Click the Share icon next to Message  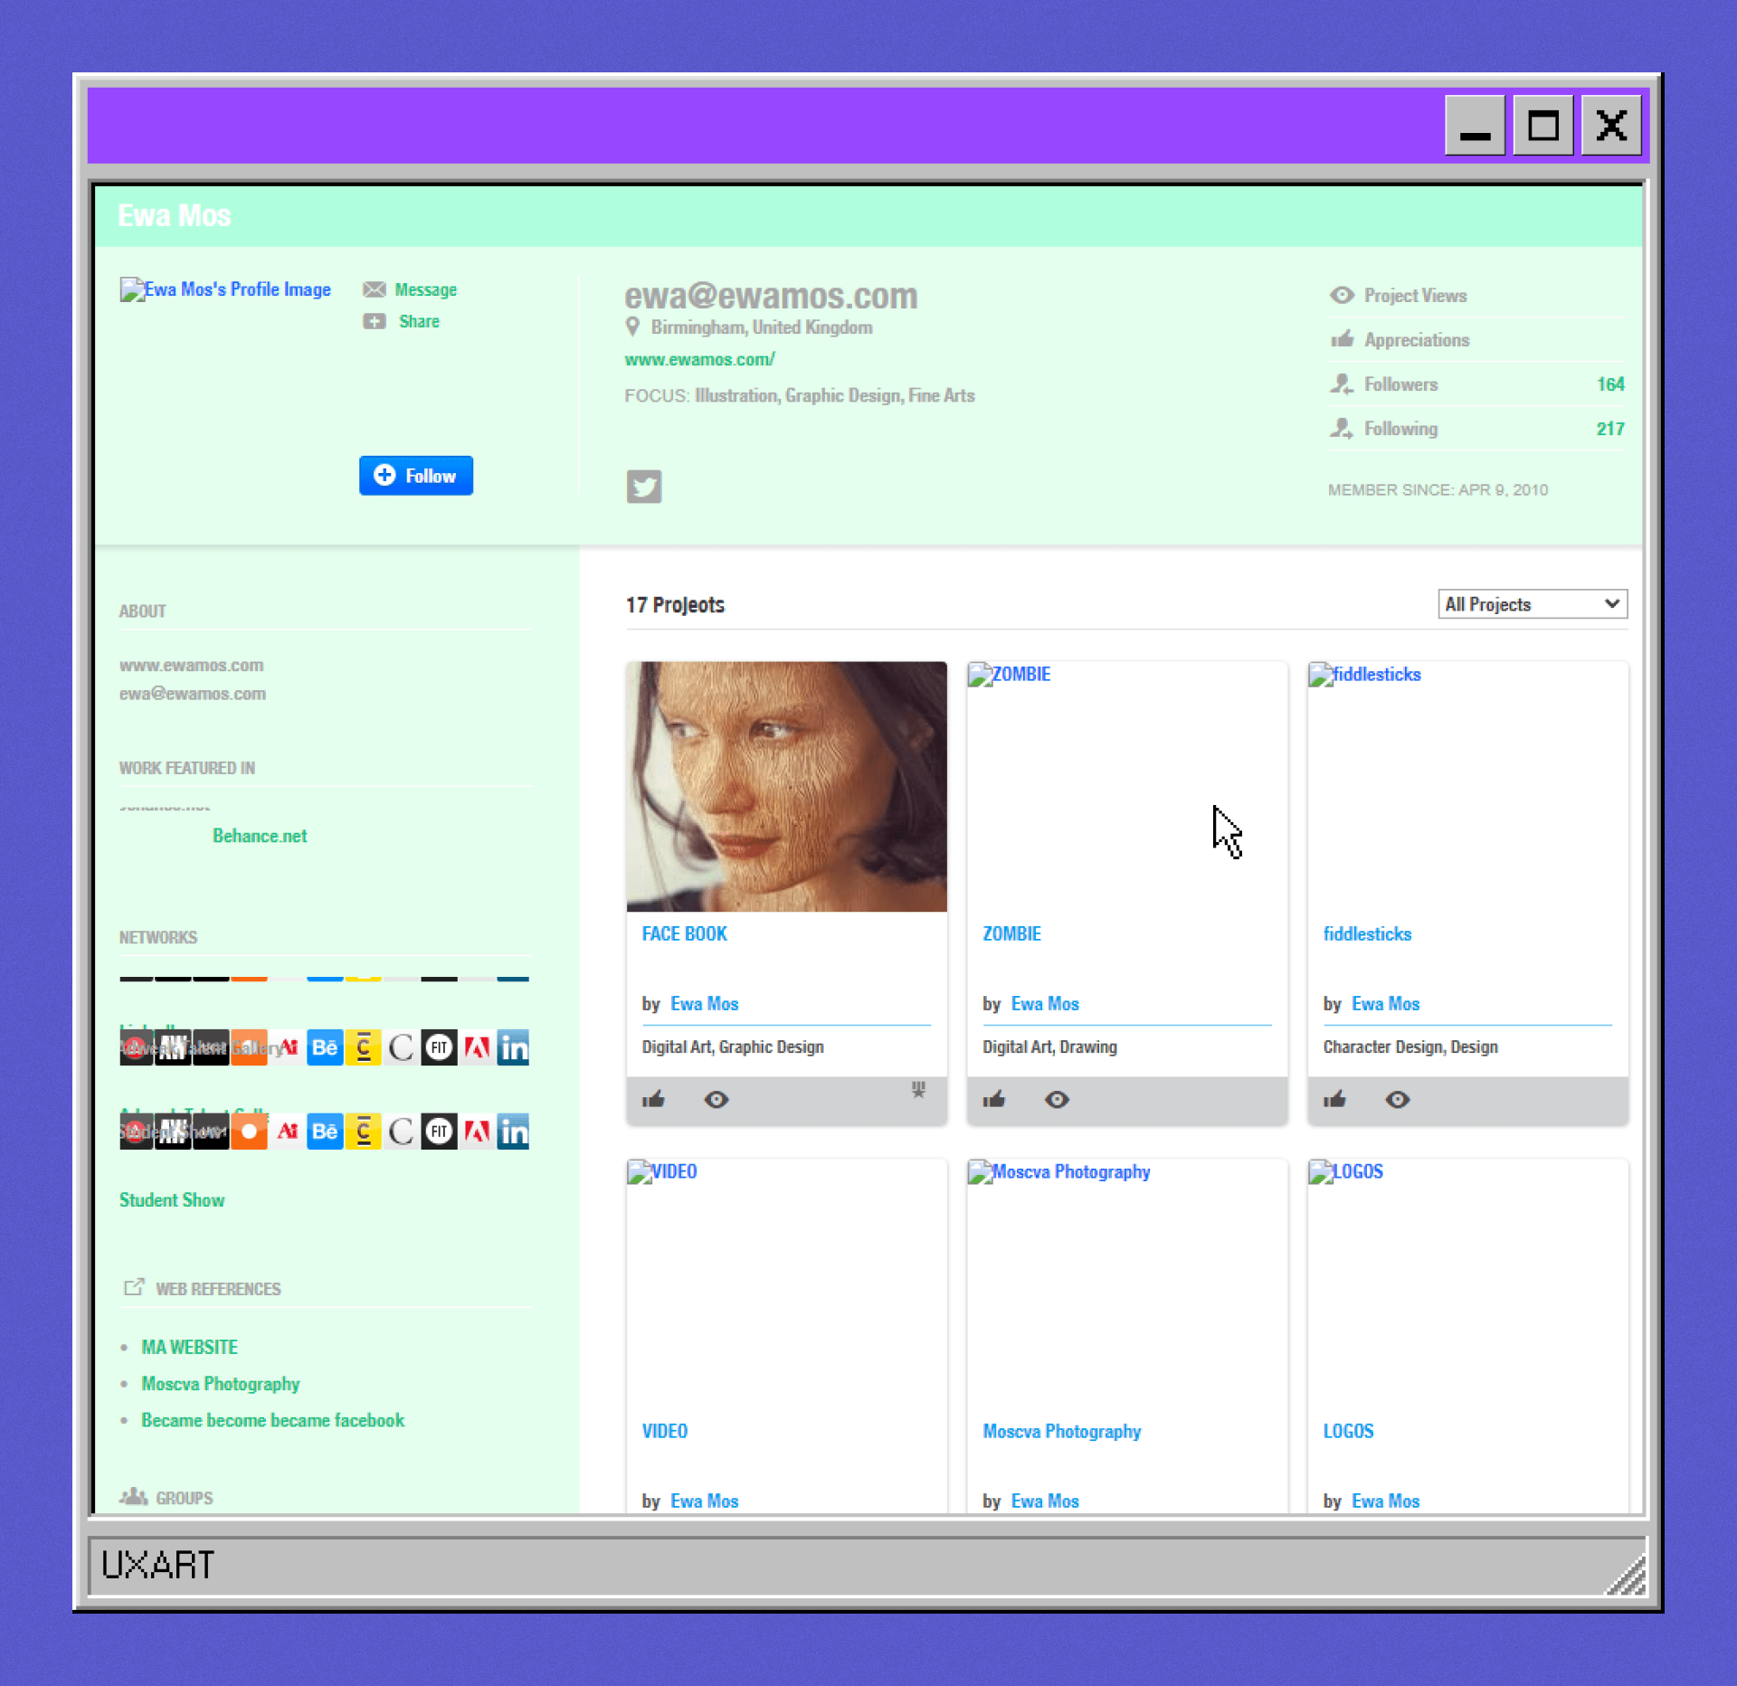[x=375, y=321]
